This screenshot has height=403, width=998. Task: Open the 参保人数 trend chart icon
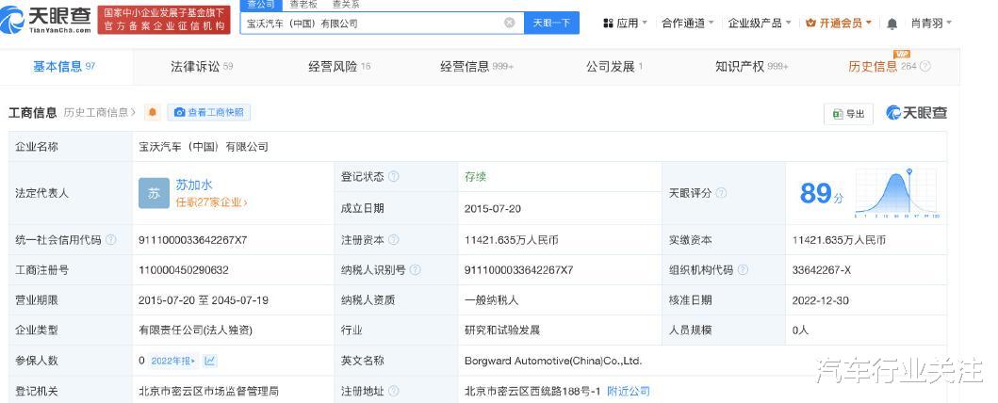pyautogui.click(x=210, y=361)
